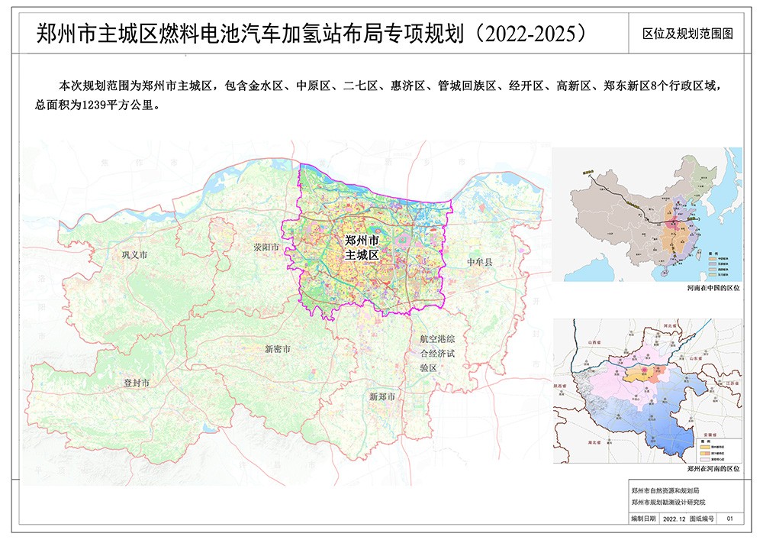The width and height of the screenshot is (763, 540).
Task: Click the first legend swatch in the China inset map
Action: pyautogui.click(x=711, y=258)
